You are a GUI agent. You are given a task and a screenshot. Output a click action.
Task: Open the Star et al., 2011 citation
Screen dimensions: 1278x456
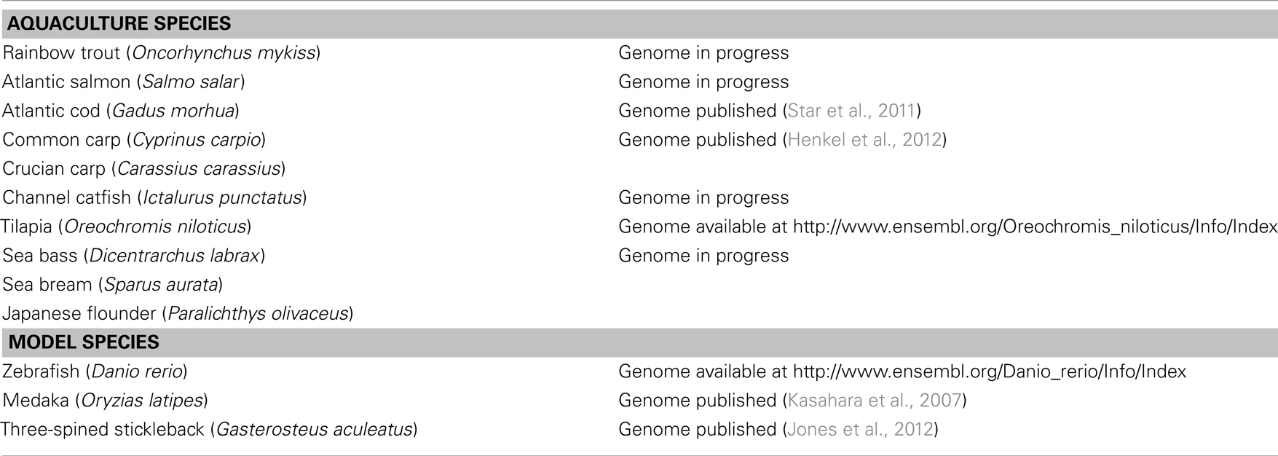click(851, 111)
